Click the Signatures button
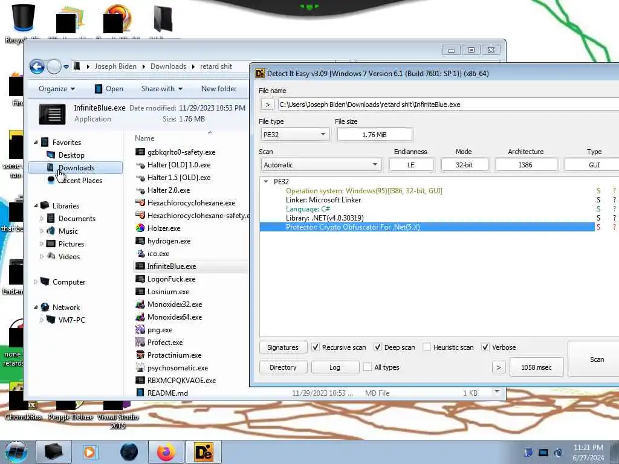 coord(283,347)
